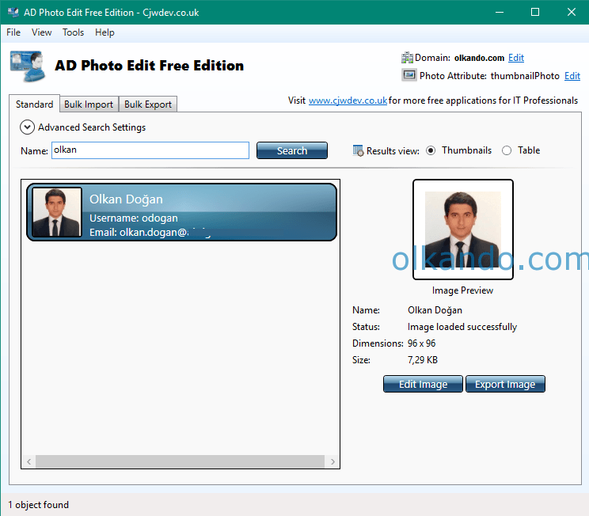
Task: Open the www.cjwdev.co.uk link
Action: pyautogui.click(x=348, y=101)
